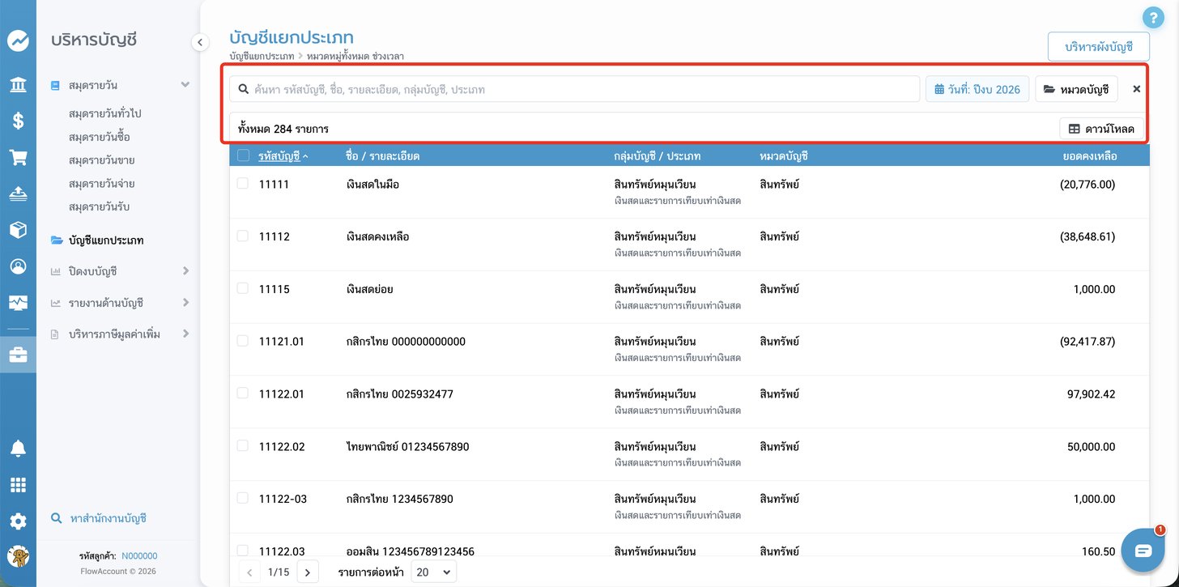Open the rows-per-page dropdown showing 20
Screen dimensions: 1179x587
[433, 572]
